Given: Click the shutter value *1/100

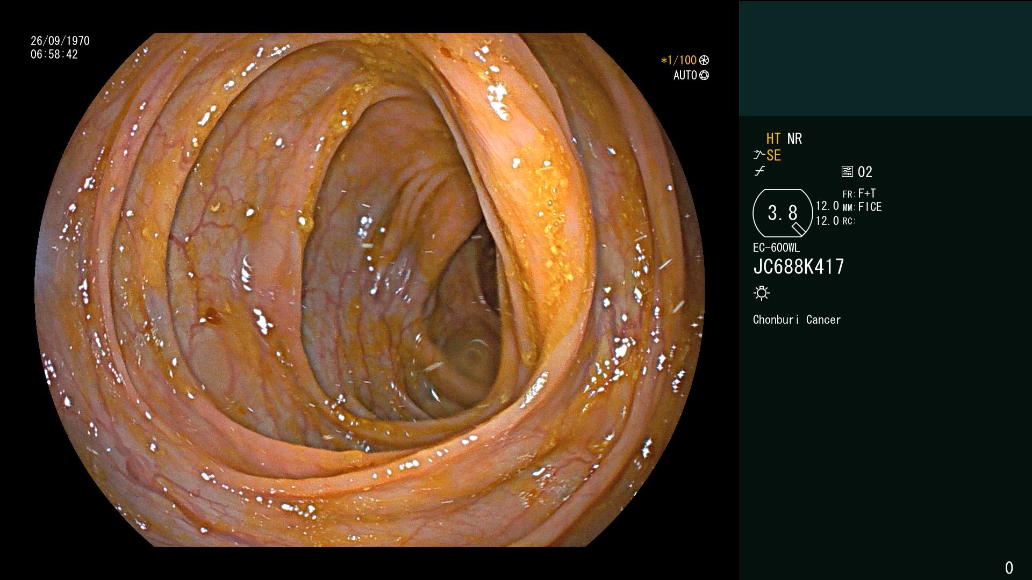Looking at the screenshot, I should [x=678, y=60].
